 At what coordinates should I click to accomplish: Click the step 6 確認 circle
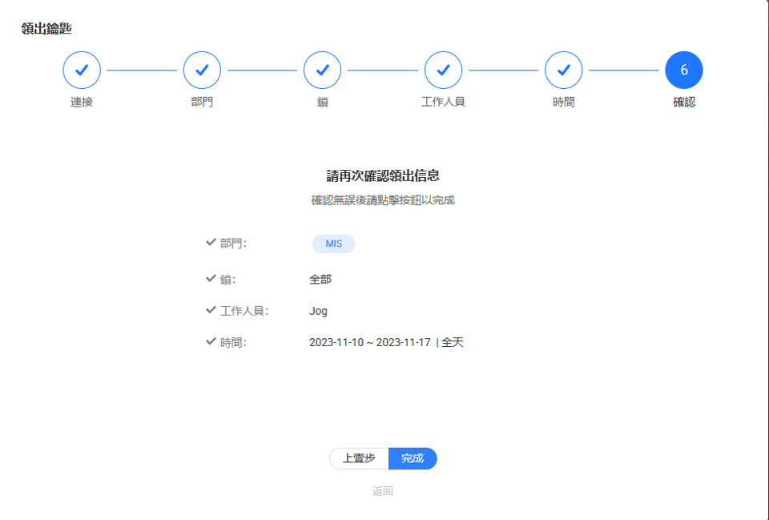pyautogui.click(x=683, y=71)
